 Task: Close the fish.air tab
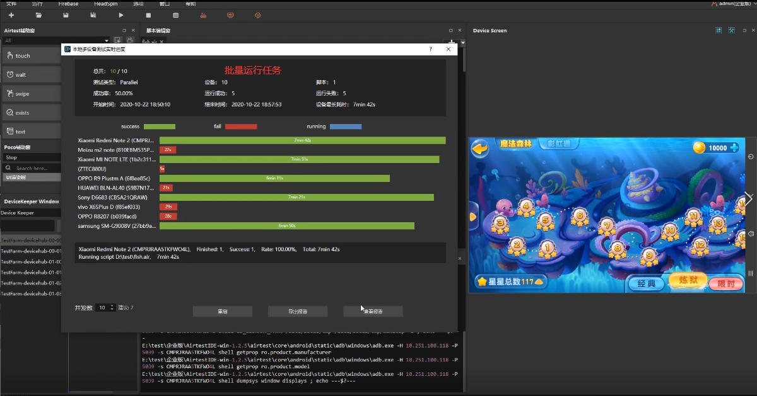click(161, 42)
